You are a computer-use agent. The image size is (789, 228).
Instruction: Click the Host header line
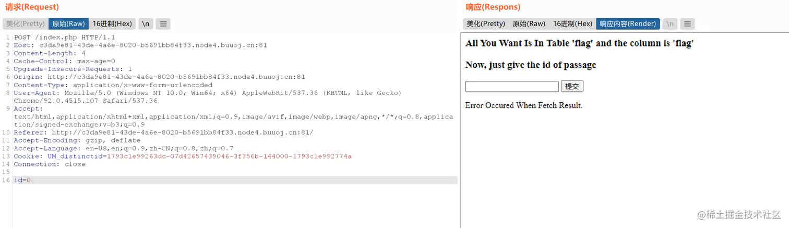pos(140,45)
